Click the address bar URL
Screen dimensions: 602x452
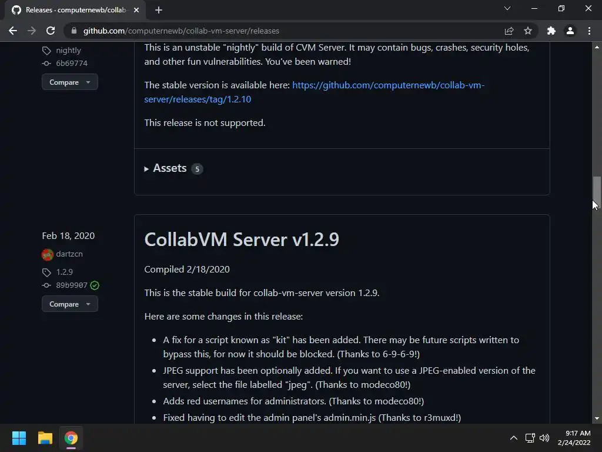click(x=181, y=31)
